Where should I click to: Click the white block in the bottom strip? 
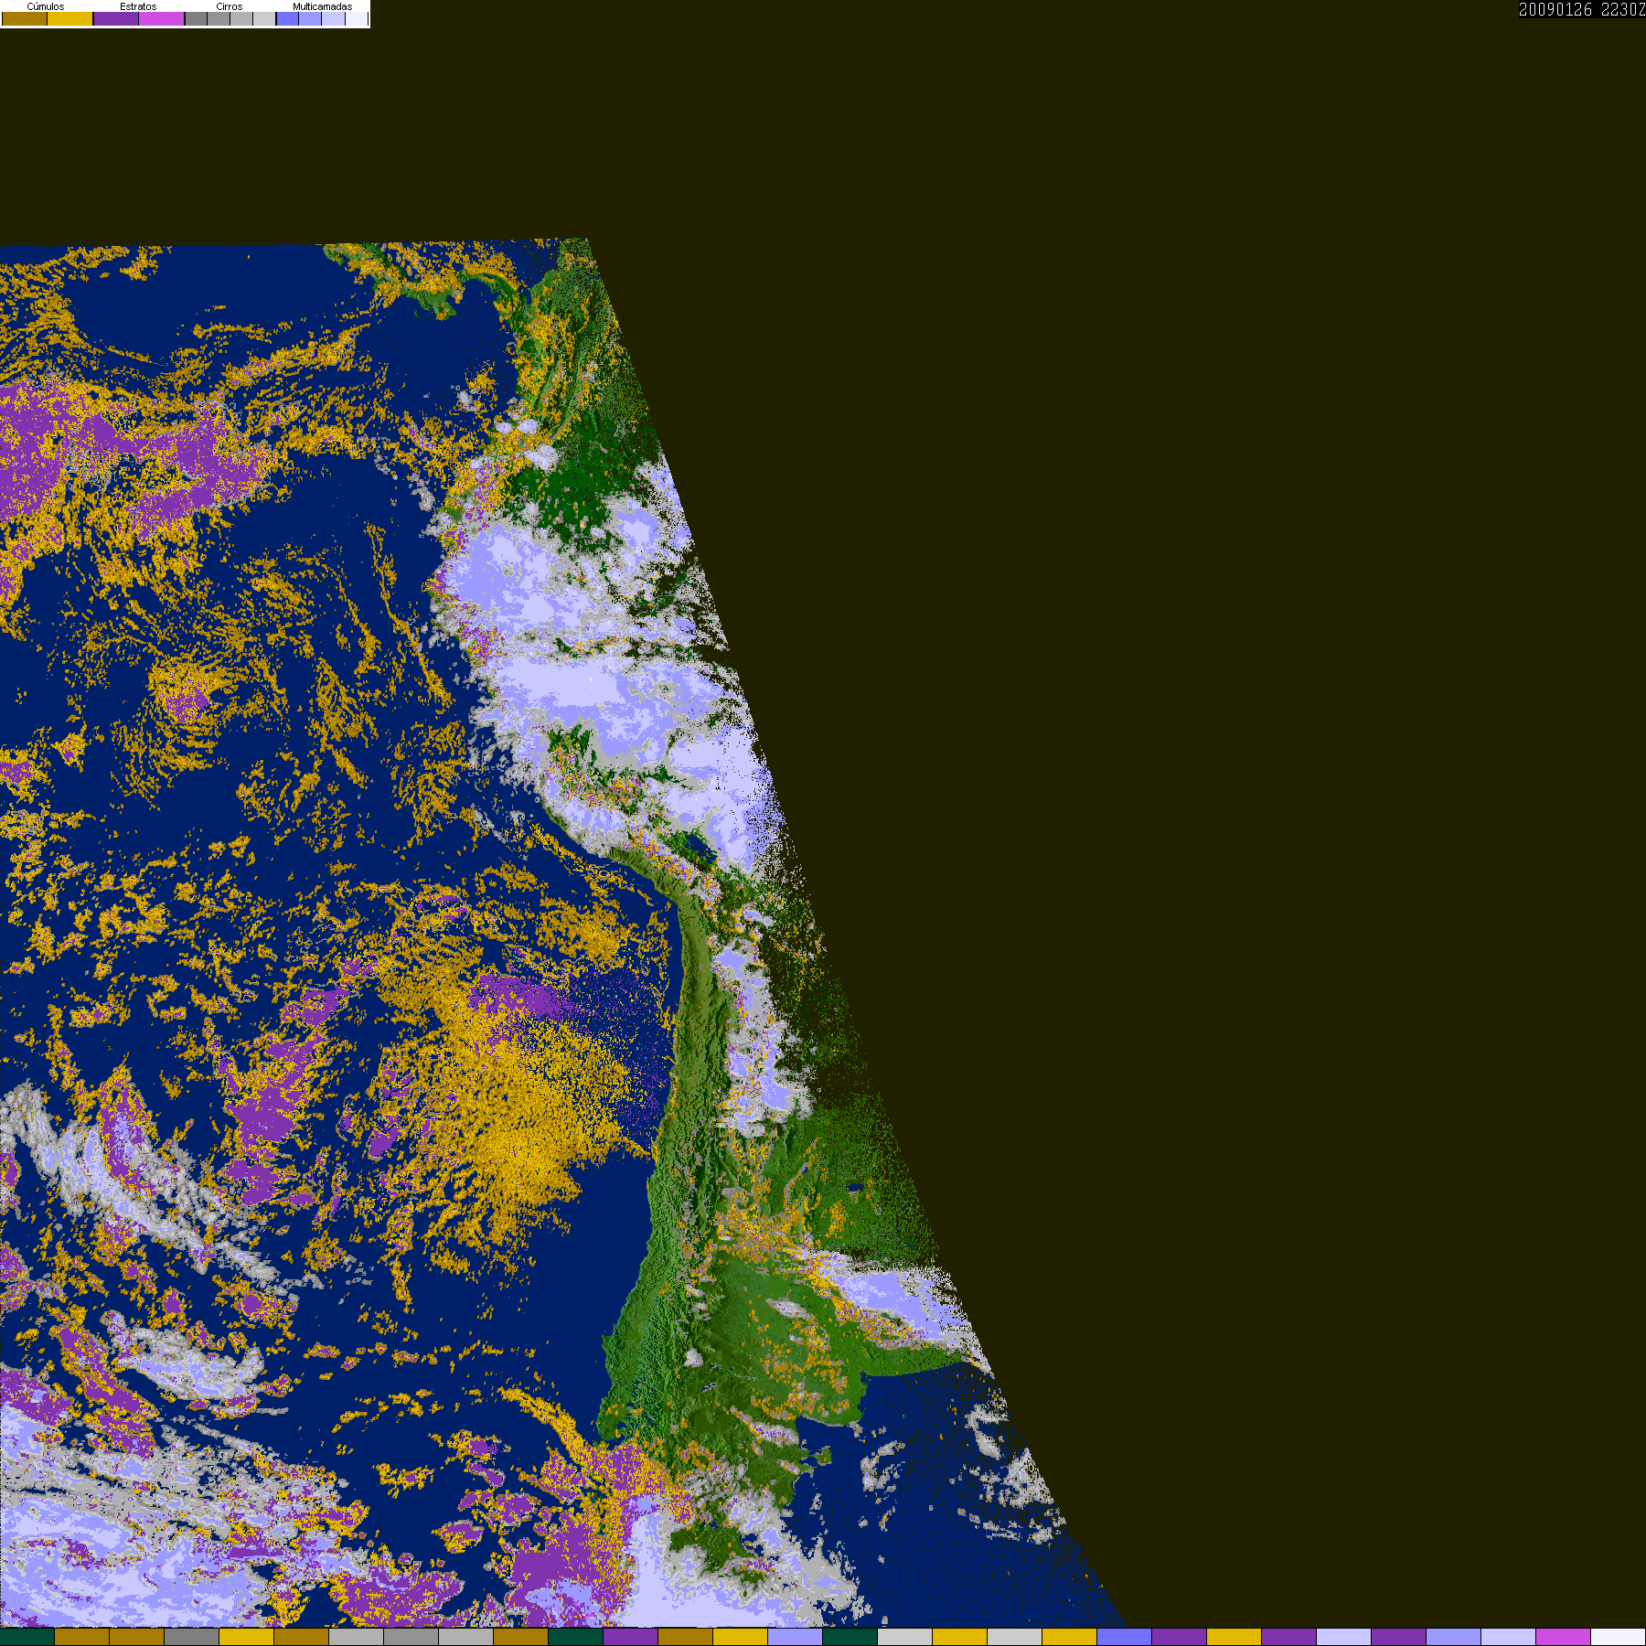[1618, 1637]
